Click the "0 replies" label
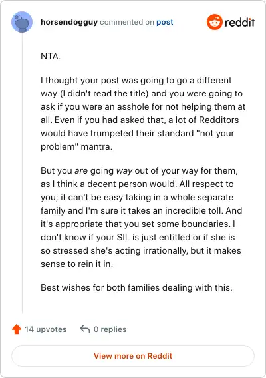The height and width of the screenshot is (378, 266). tap(110, 329)
